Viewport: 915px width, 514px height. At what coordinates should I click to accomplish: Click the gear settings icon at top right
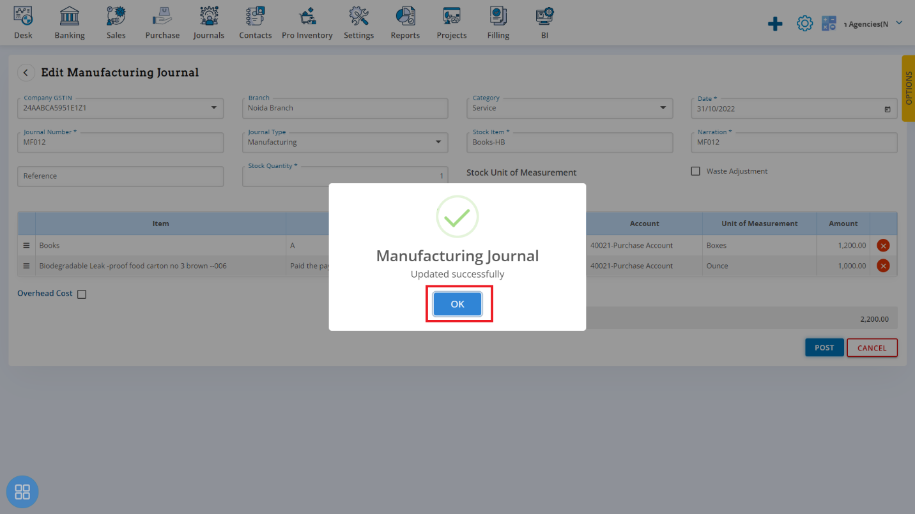[x=804, y=24]
